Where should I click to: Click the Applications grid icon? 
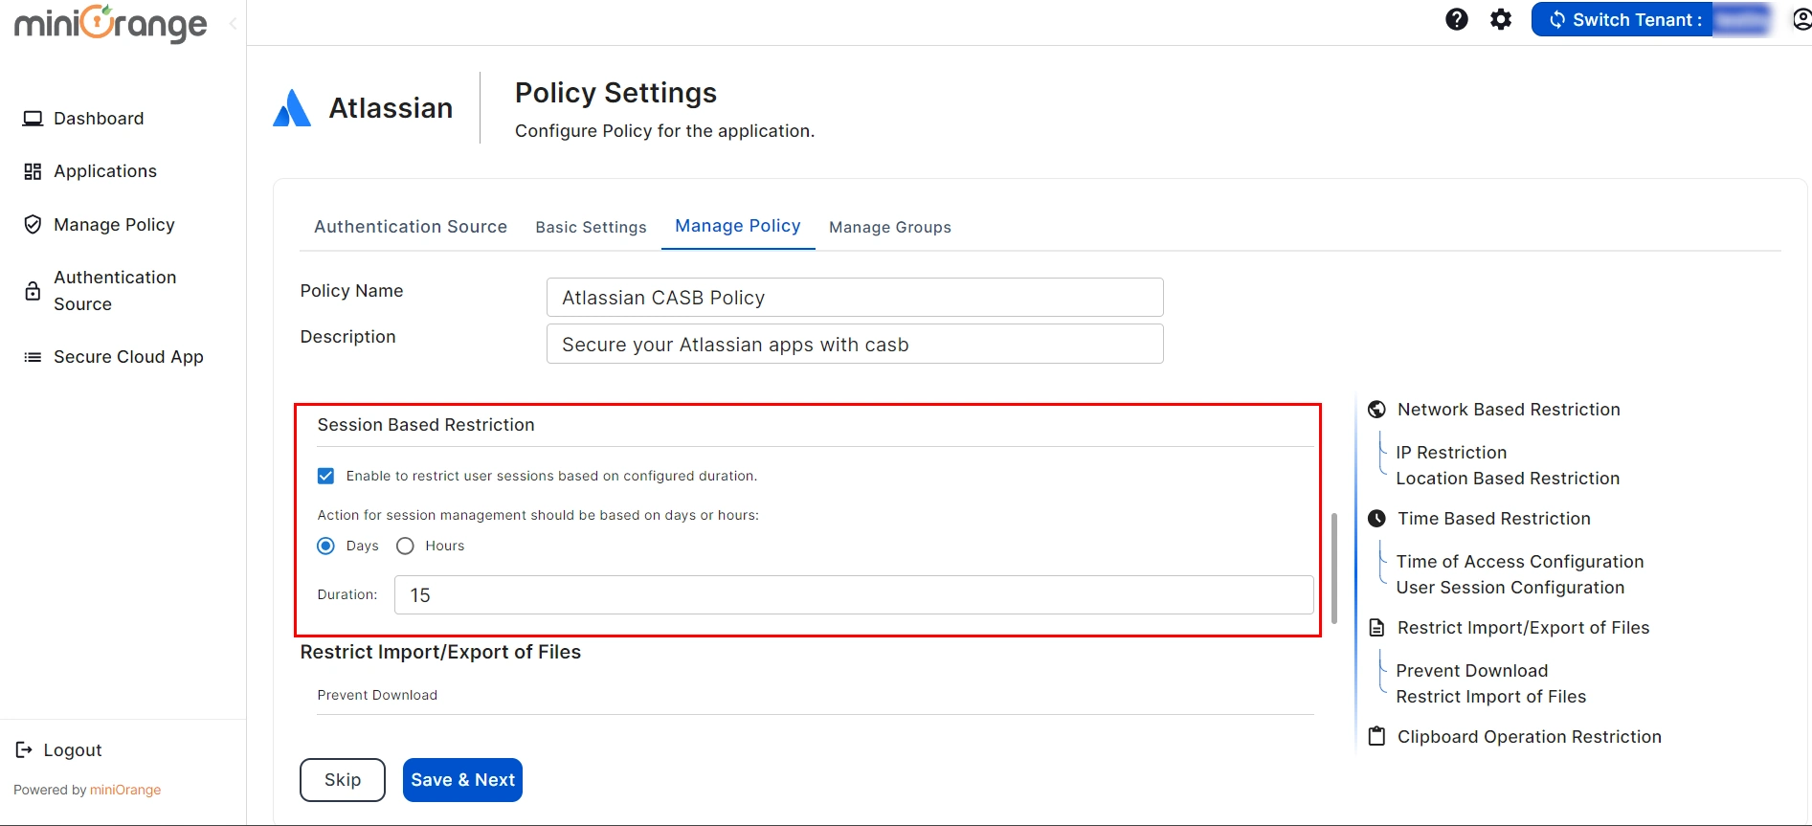click(33, 171)
